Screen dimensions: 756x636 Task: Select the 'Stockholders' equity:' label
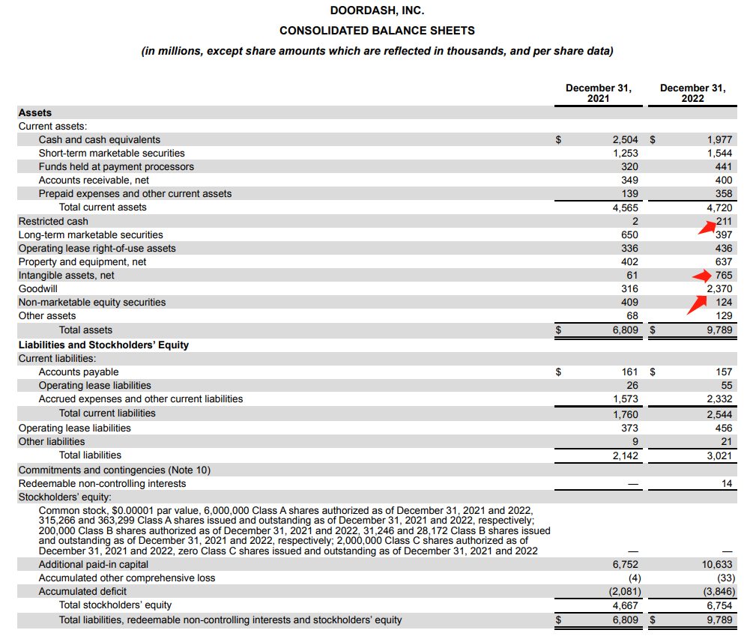coord(65,497)
